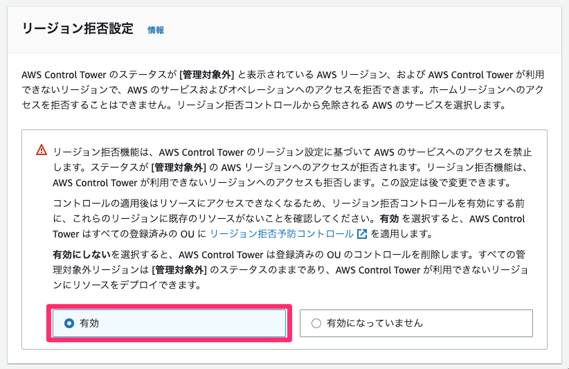Select the 有効になっていません radio button
The height and width of the screenshot is (369, 569).
316,323
